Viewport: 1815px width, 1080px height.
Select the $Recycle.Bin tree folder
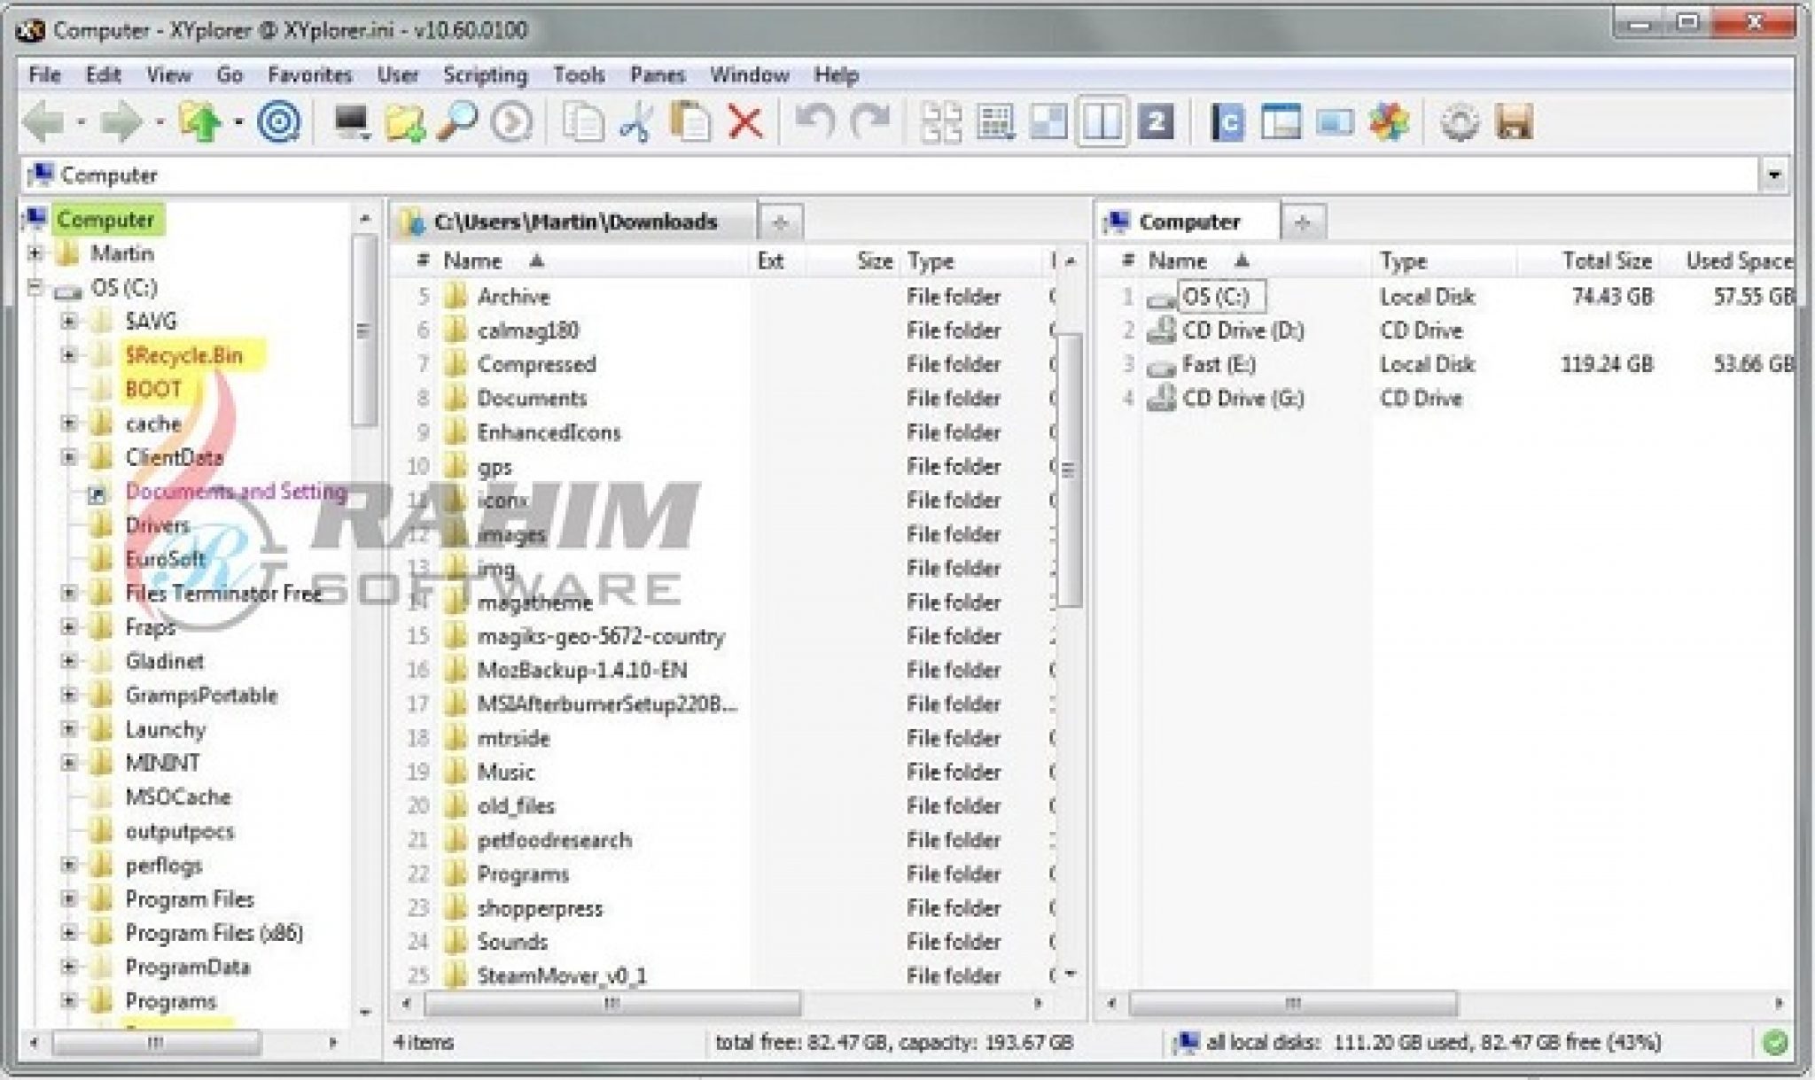coord(183,355)
